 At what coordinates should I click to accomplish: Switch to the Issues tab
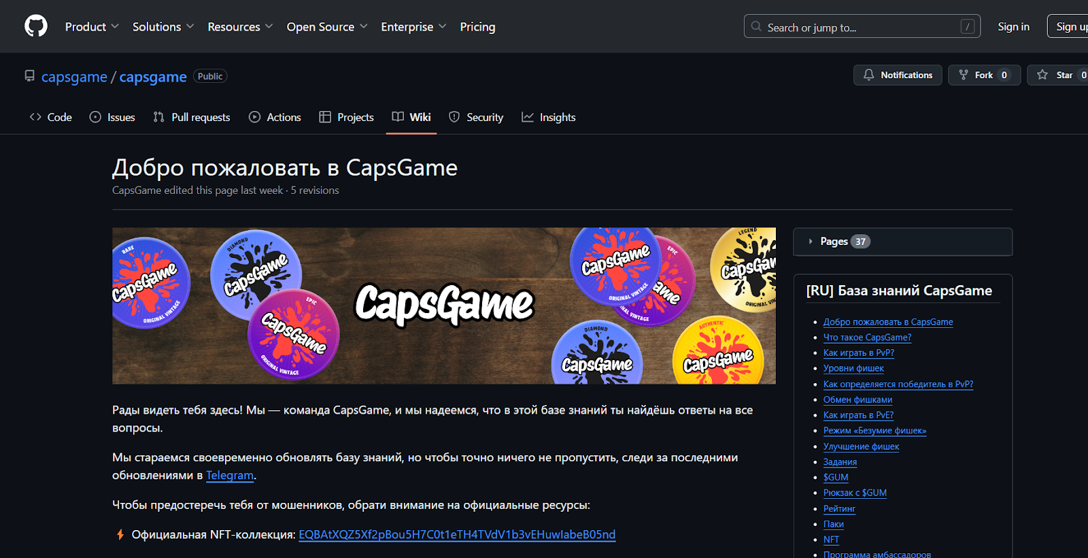112,117
